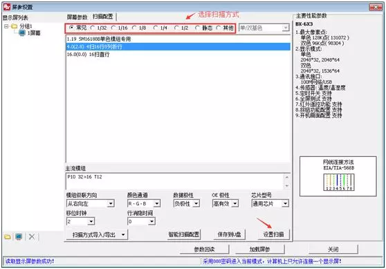Select the 16.0(0.0) 16扫直行 row
The width and height of the screenshot is (386, 269).
tap(178, 55)
